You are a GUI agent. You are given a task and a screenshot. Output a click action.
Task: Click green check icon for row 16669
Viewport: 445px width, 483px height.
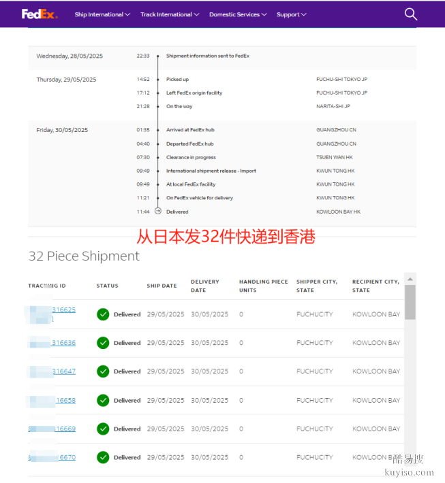click(103, 429)
